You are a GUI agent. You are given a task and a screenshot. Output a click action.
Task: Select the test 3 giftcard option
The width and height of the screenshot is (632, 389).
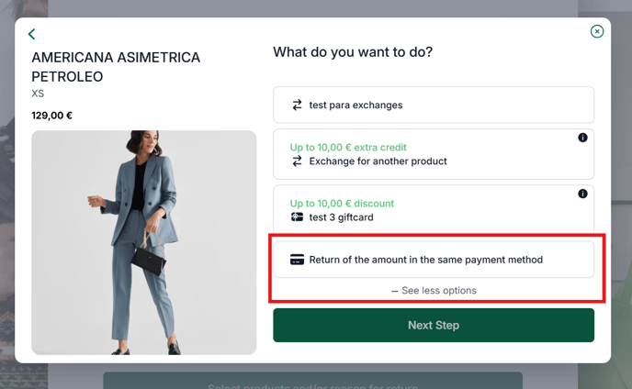tap(434, 209)
